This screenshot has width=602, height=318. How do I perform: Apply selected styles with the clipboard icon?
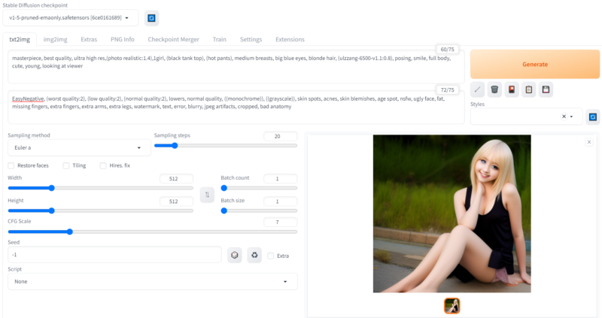(x=529, y=89)
